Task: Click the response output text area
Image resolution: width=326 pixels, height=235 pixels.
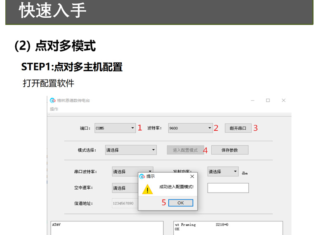Action: coord(228,228)
